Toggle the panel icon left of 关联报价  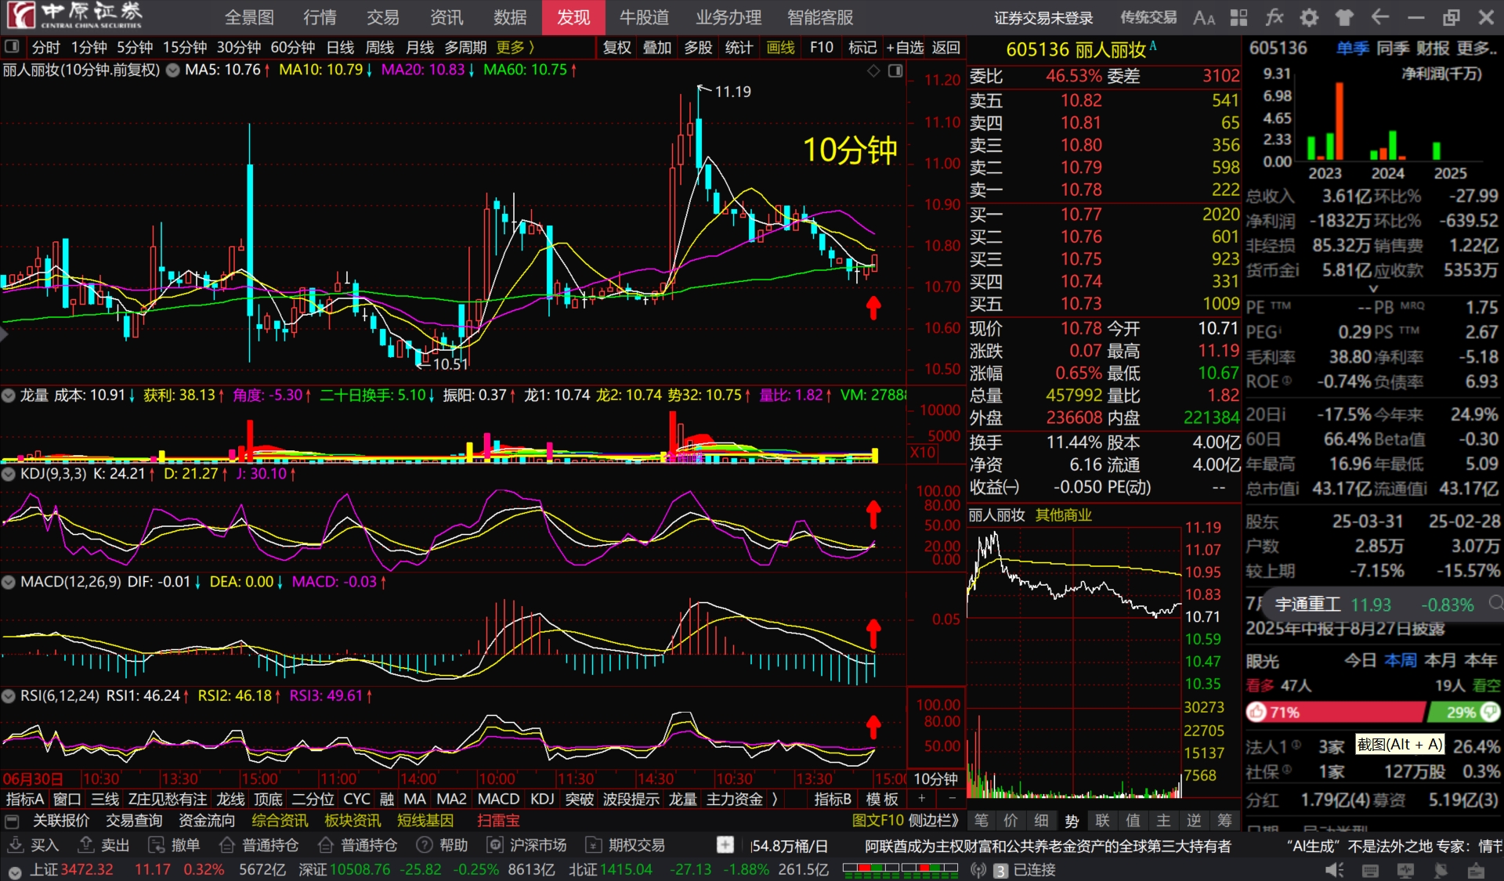click(12, 821)
